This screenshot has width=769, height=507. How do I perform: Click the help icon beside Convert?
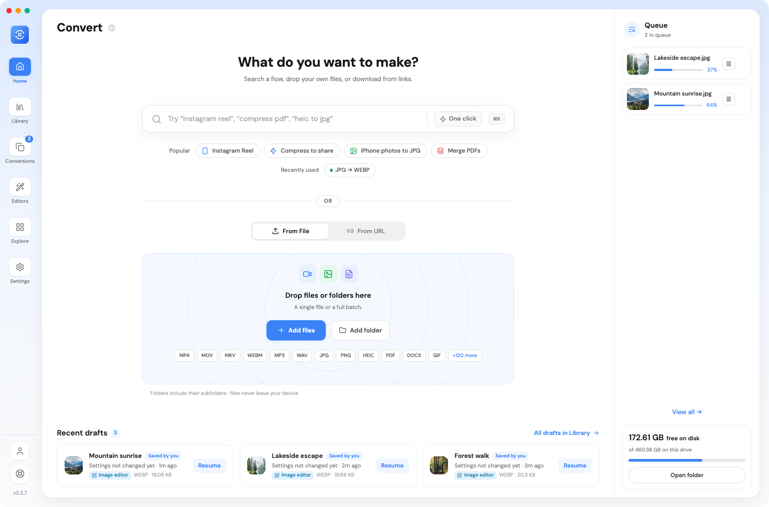[x=112, y=28]
